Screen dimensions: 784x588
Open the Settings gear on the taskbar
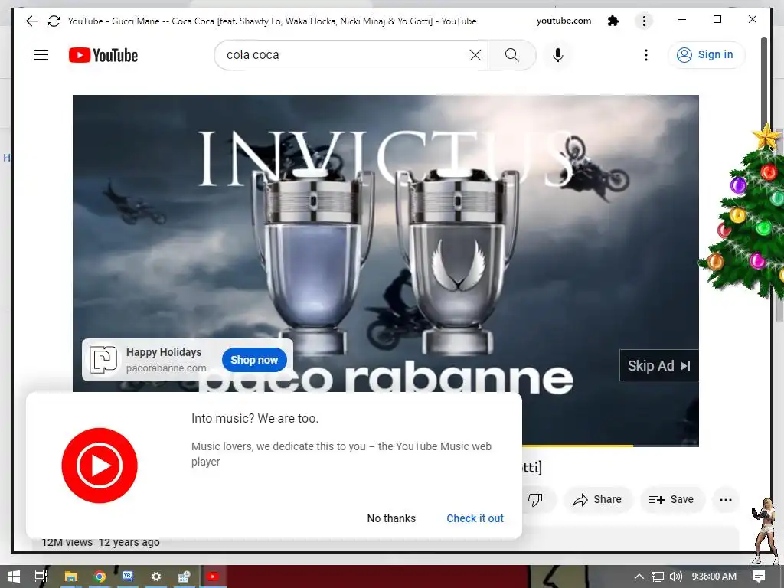(x=156, y=577)
